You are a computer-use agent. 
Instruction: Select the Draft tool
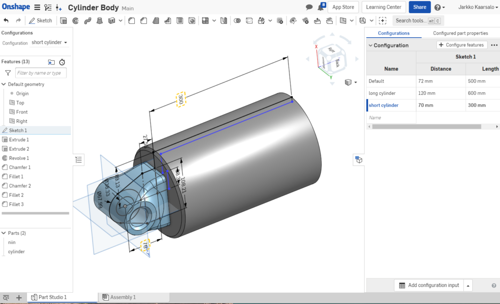point(156,21)
